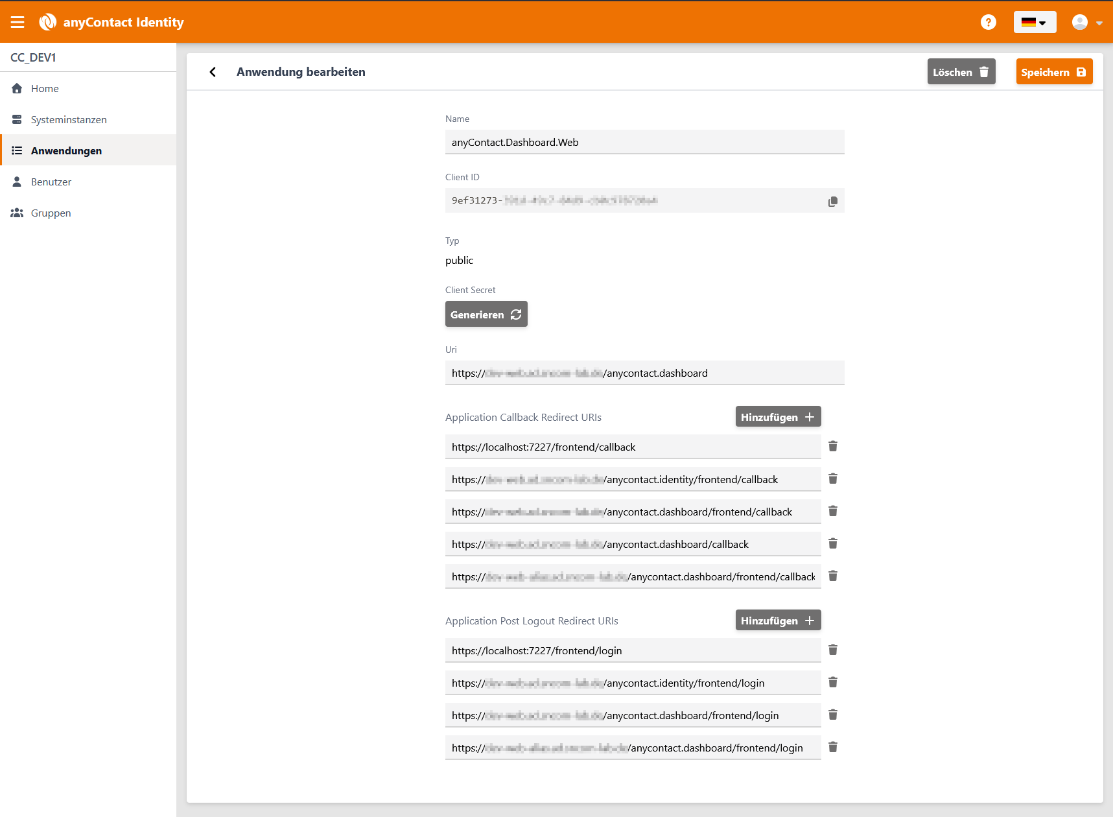The width and height of the screenshot is (1113, 817).
Task: Edit the localhost:7227/frontend/login URI field
Action: coord(633,650)
